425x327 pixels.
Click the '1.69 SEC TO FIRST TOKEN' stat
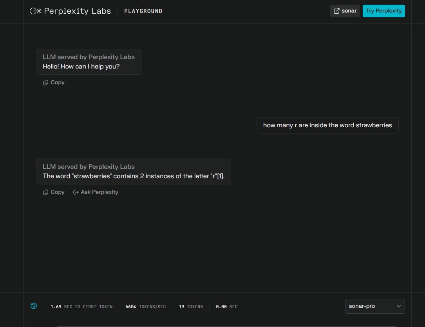click(81, 307)
